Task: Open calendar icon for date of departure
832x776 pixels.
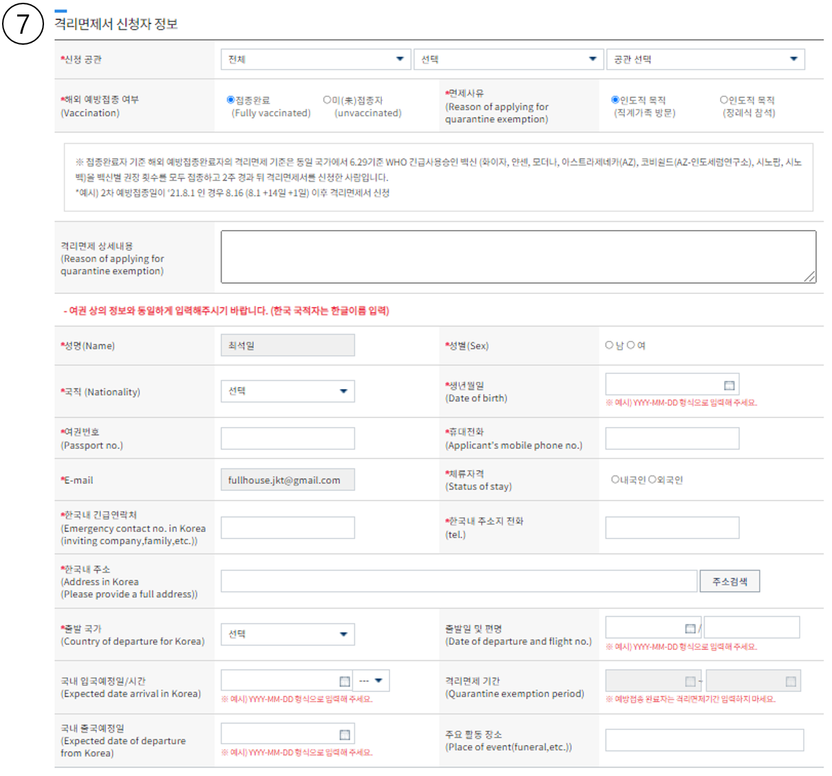Action: tap(690, 629)
